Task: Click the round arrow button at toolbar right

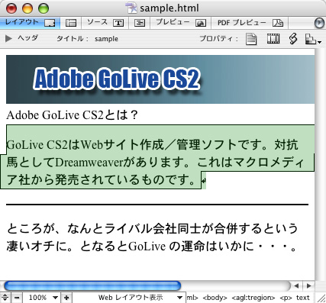Action: [x=319, y=23]
